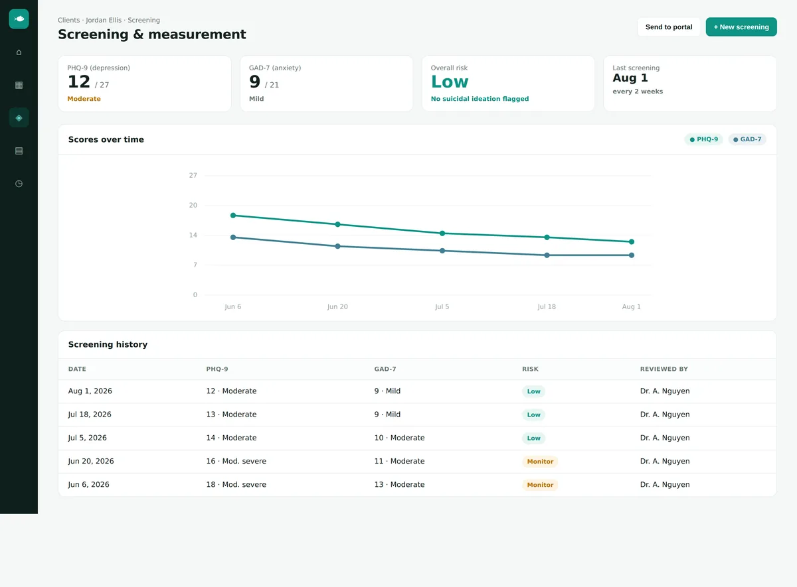Open the Jun 6, 2026 screening row
The image size is (797, 587).
417,485
